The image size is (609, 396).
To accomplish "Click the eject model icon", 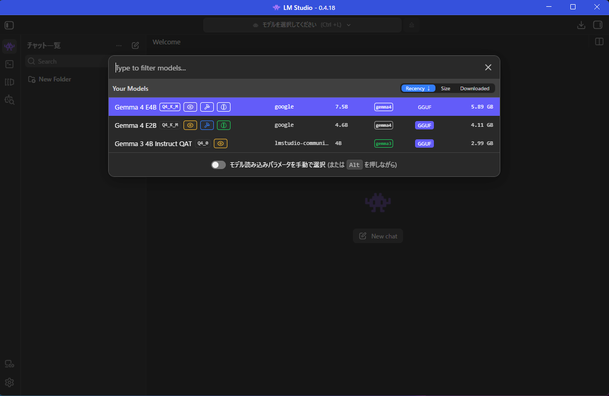I will pyautogui.click(x=412, y=25).
